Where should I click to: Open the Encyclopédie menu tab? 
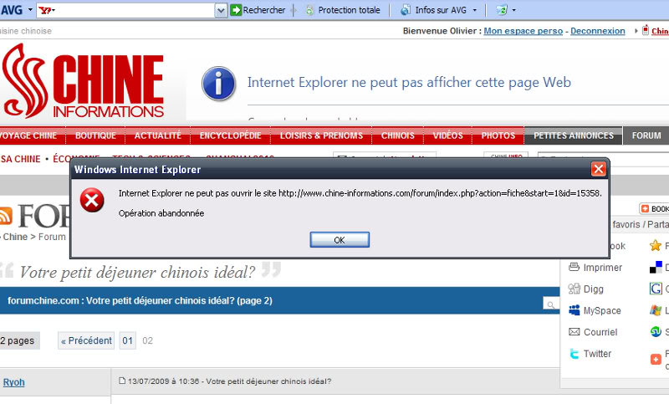(x=231, y=136)
